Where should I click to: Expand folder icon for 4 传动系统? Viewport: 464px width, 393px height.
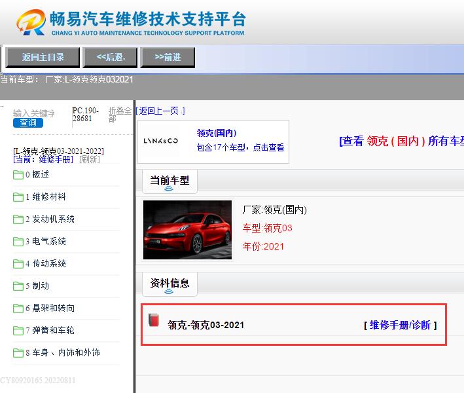18,263
